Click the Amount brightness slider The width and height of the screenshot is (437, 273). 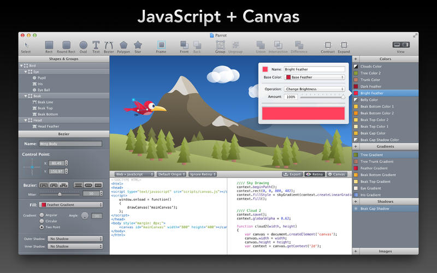tap(322, 97)
